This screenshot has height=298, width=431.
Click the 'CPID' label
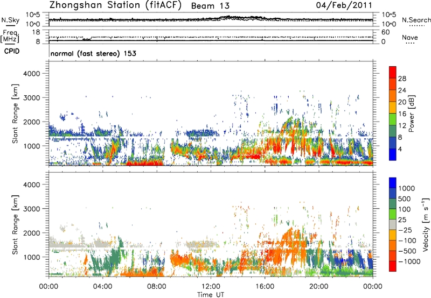[x=12, y=51]
